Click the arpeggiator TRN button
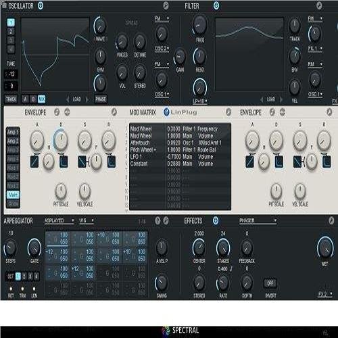Screen dimensions: 338x338 tap(22, 289)
